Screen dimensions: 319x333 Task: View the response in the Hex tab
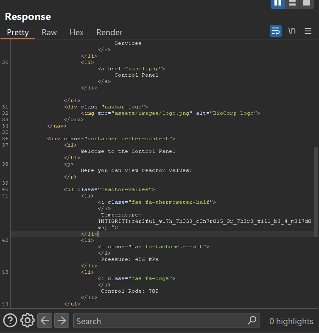click(77, 32)
